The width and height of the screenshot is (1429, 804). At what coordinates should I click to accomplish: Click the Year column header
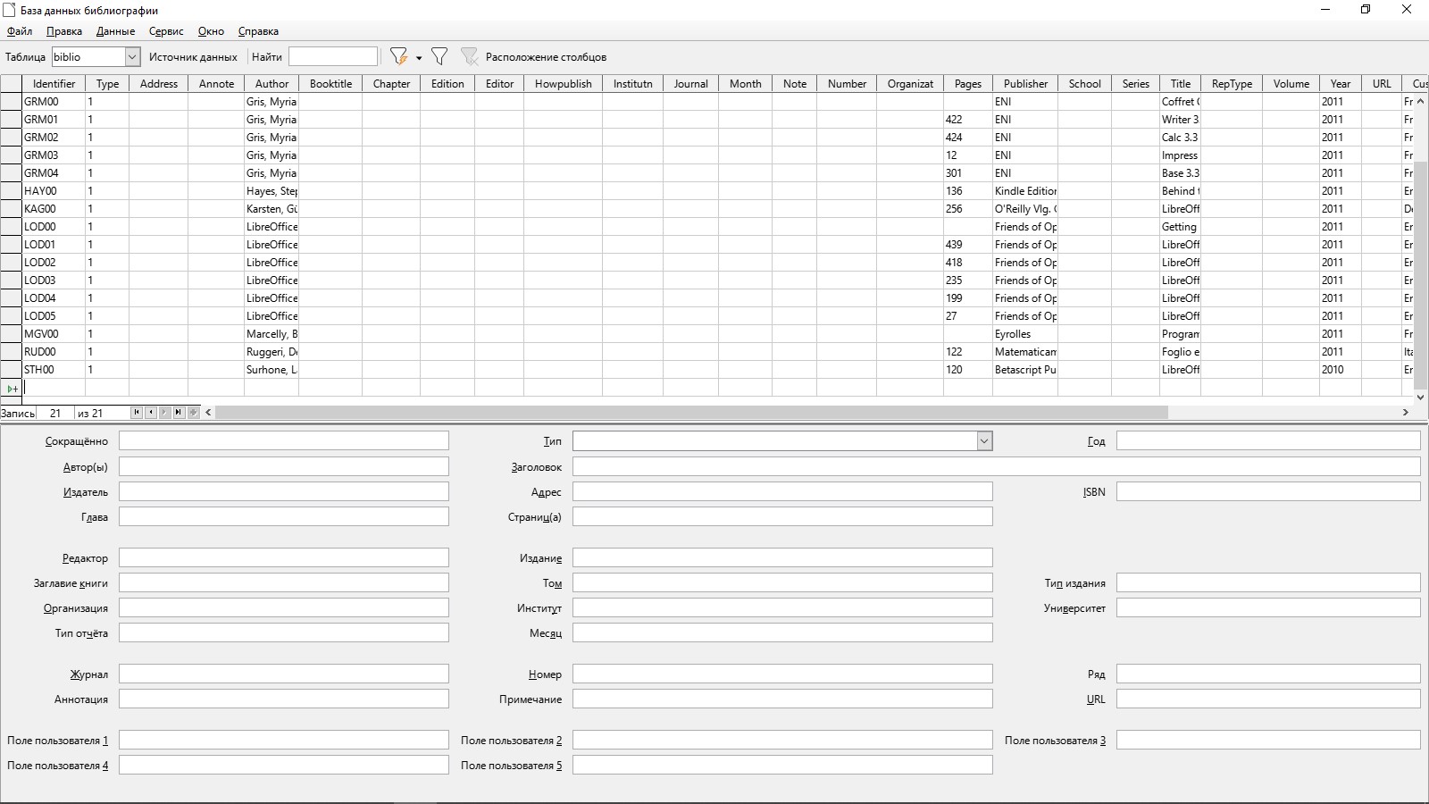click(1341, 84)
